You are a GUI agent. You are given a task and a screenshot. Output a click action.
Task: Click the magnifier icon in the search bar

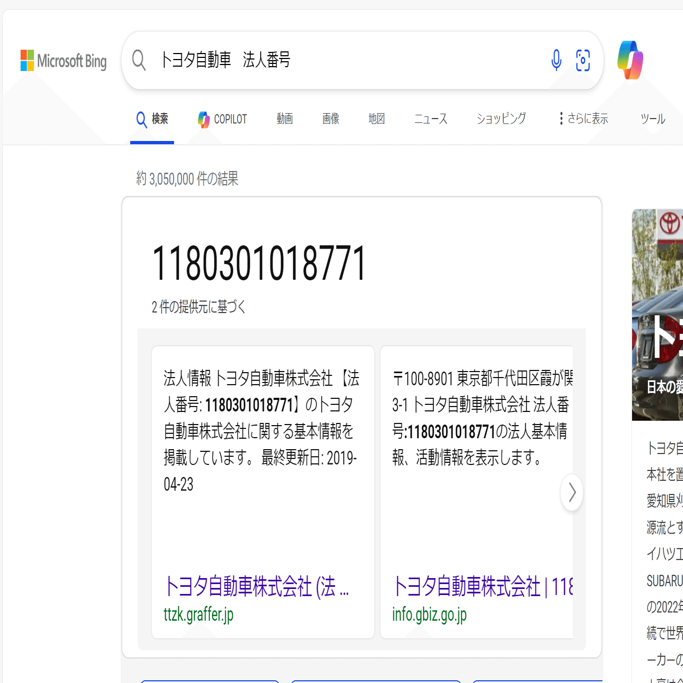coord(138,61)
